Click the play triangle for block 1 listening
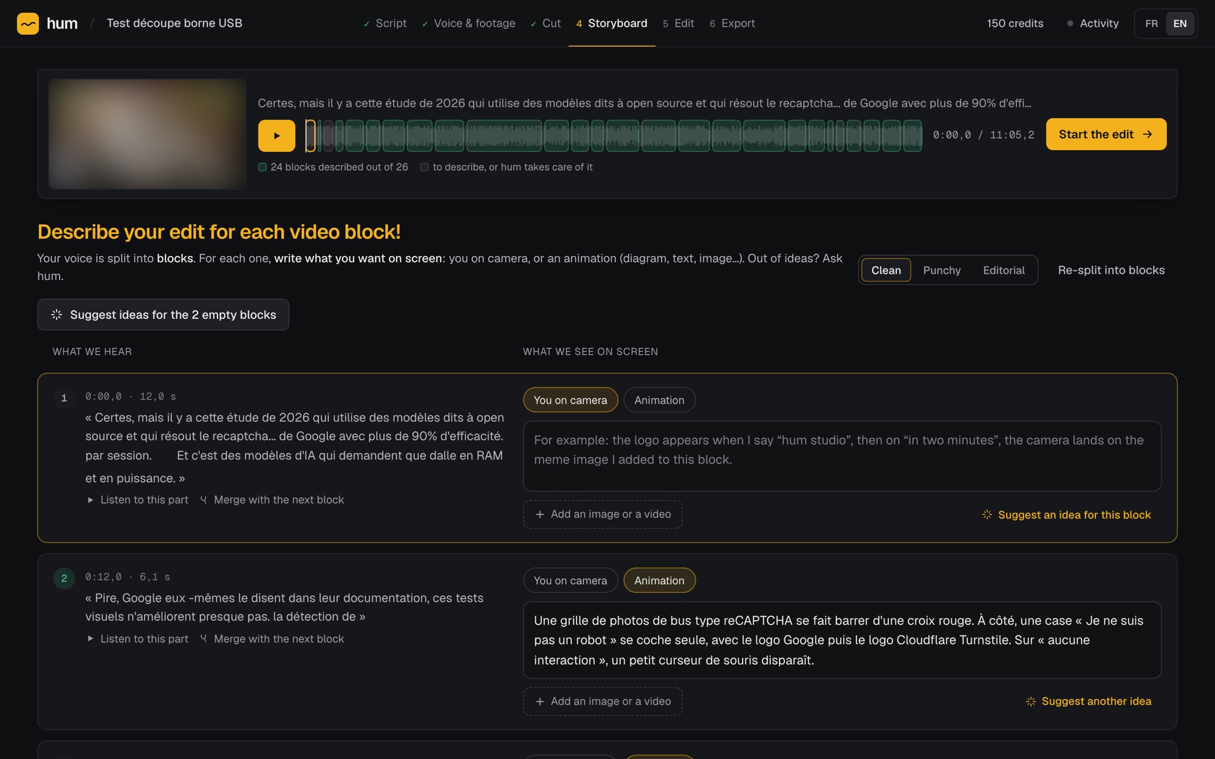1215x759 pixels. pyautogui.click(x=91, y=500)
